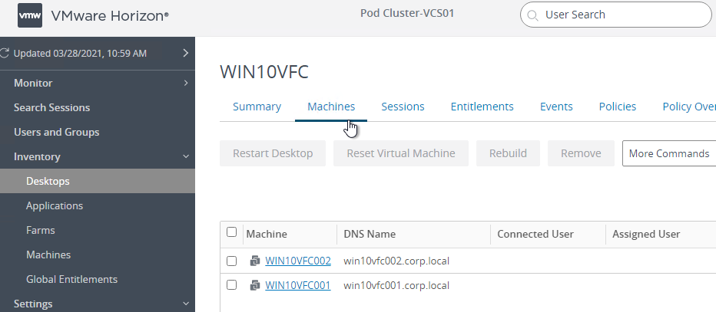Switch to the Sessions tab
The image size is (716, 312).
[403, 107]
